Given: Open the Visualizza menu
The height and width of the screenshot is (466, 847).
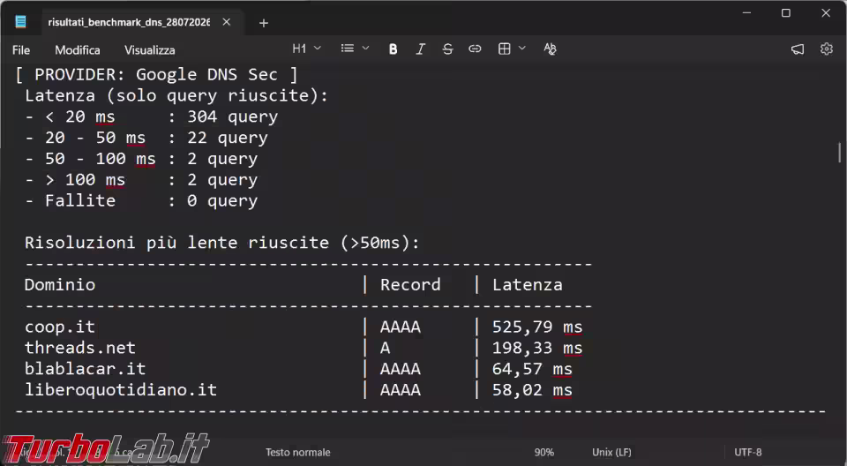Looking at the screenshot, I should point(150,49).
